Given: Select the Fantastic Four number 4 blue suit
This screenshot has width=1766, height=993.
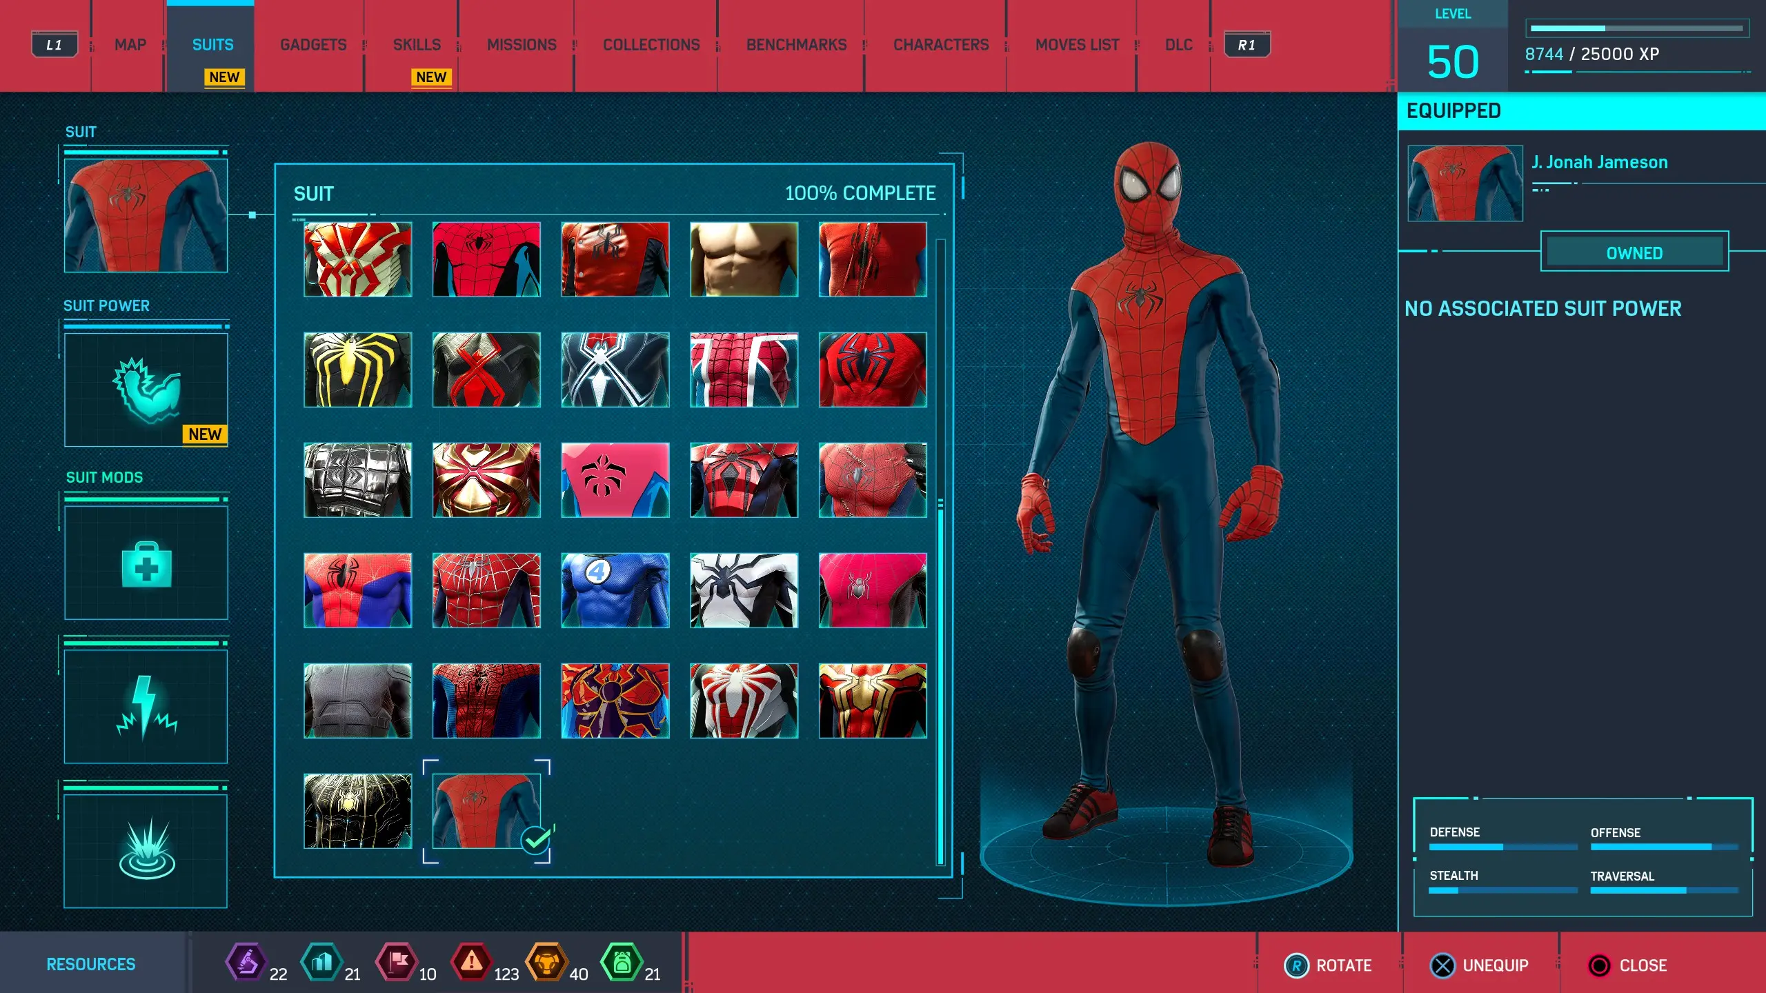Looking at the screenshot, I should 615,590.
